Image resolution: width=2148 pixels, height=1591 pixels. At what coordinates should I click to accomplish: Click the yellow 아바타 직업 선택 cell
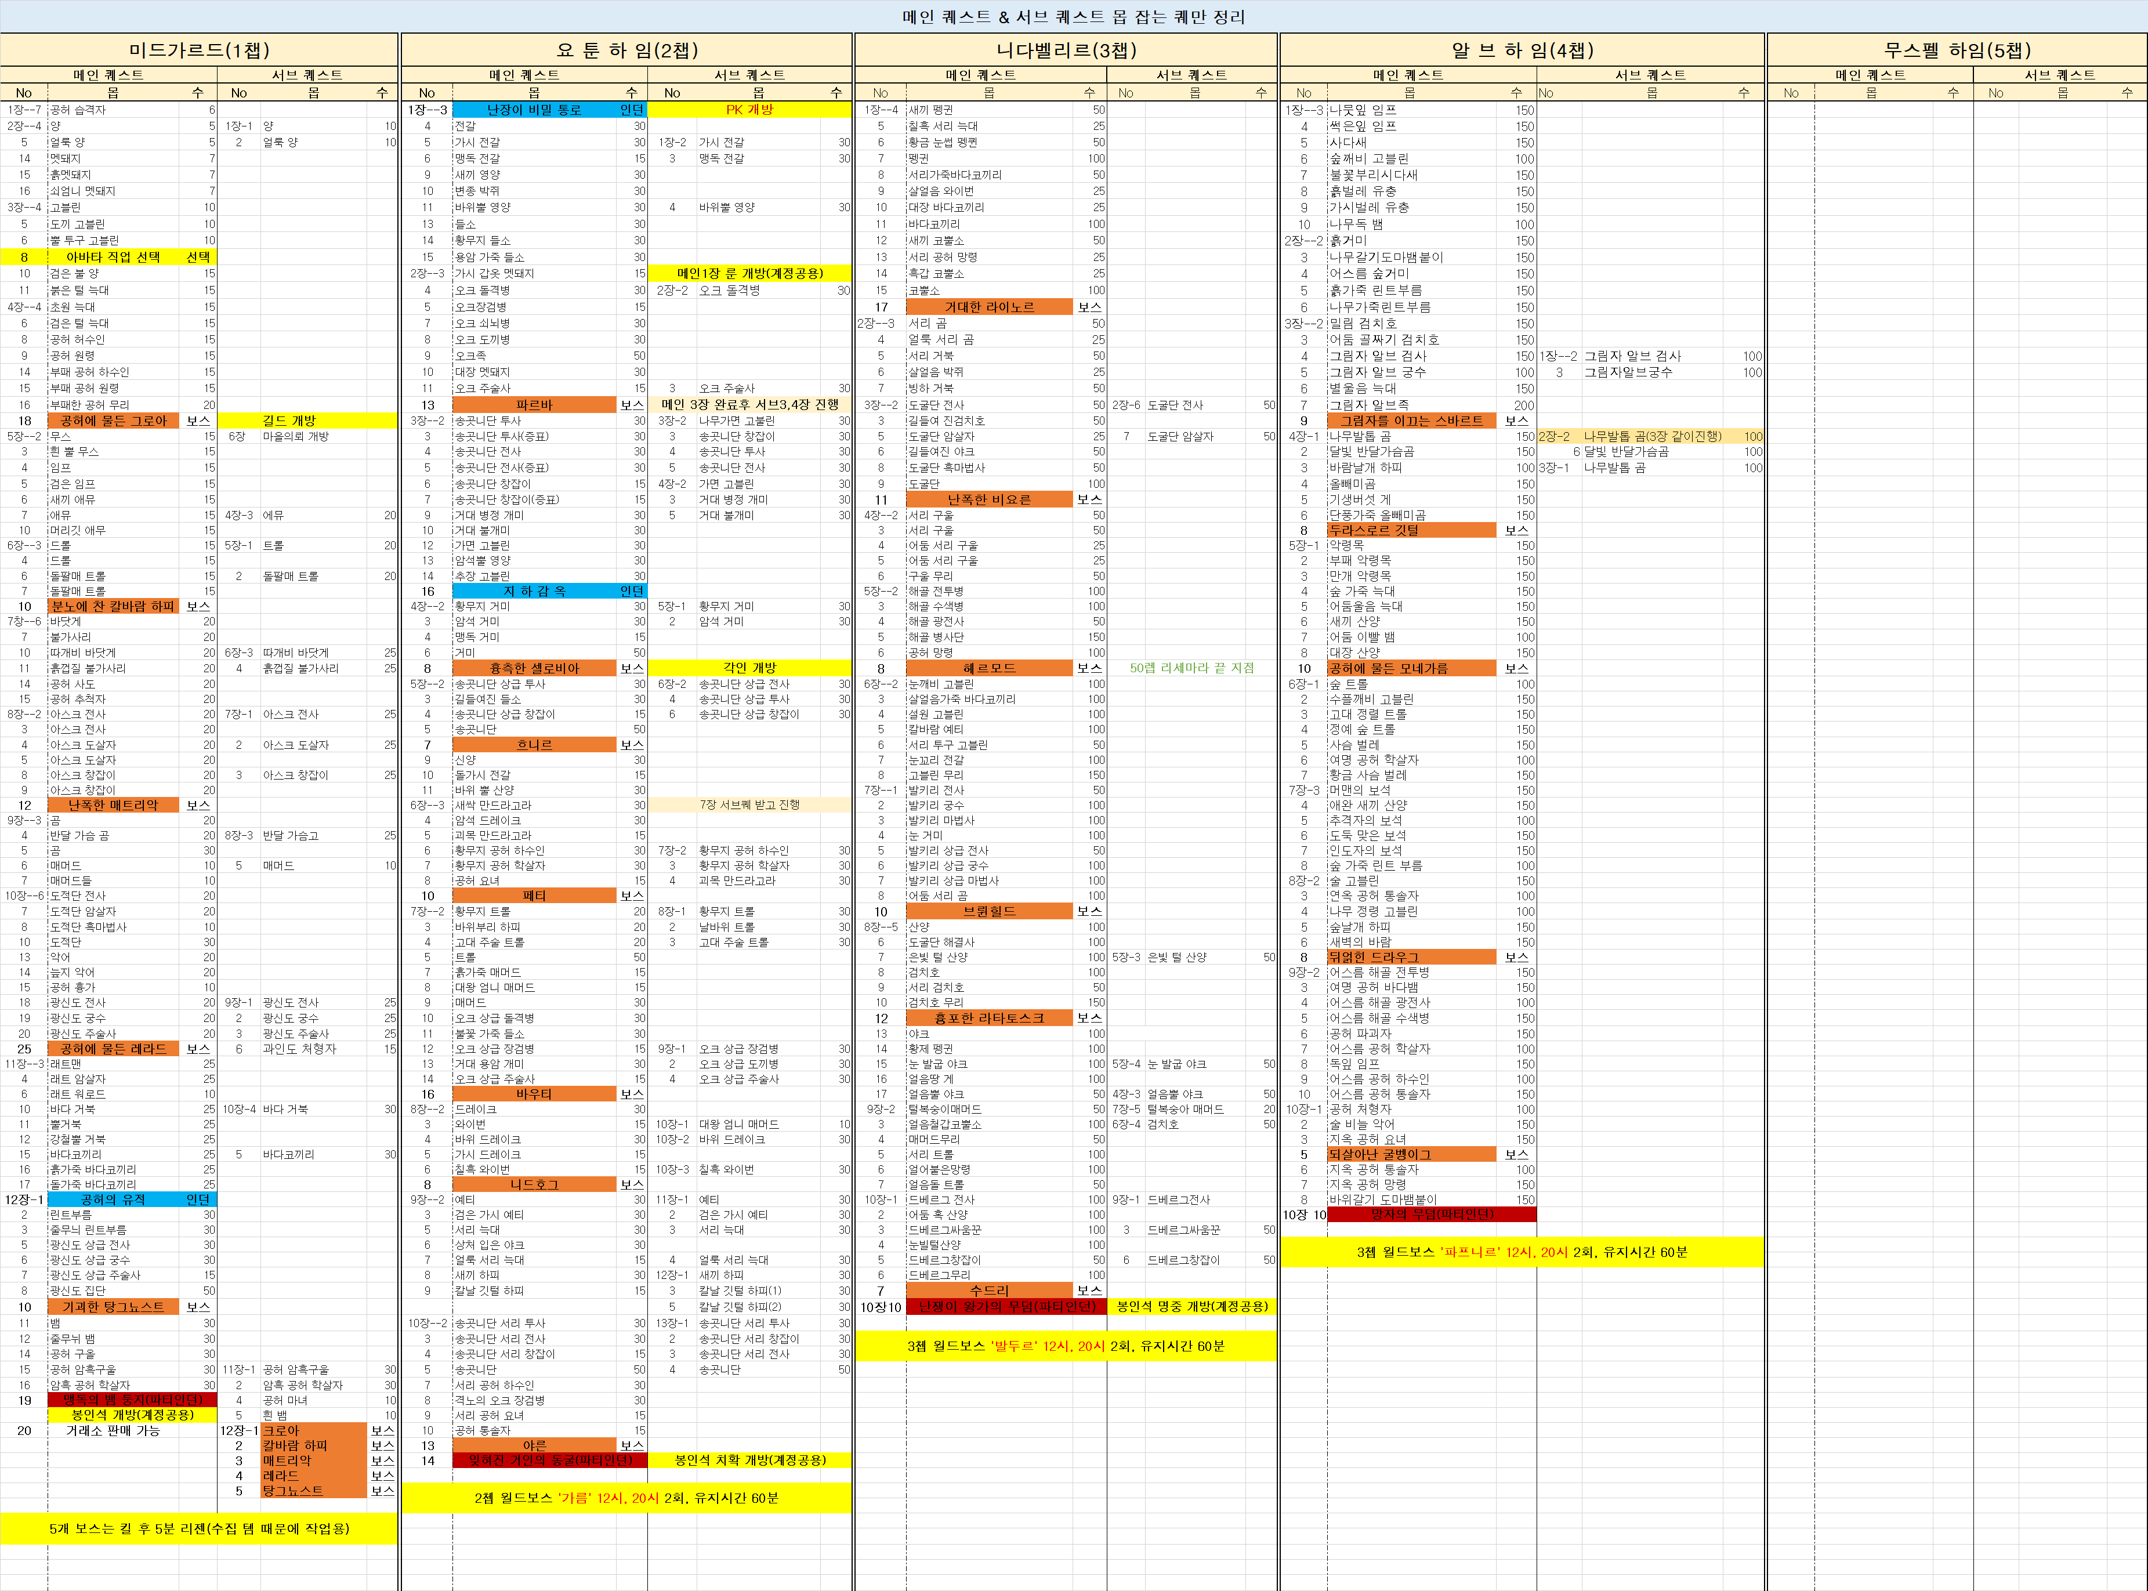[x=113, y=257]
